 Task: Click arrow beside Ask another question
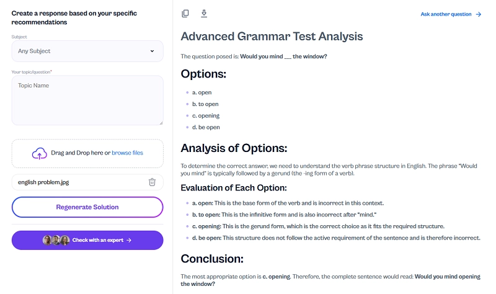(x=479, y=14)
